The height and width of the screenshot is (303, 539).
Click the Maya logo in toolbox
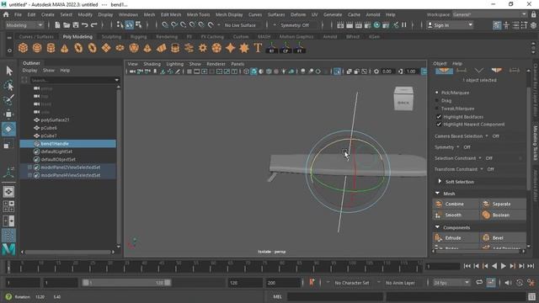[8, 249]
